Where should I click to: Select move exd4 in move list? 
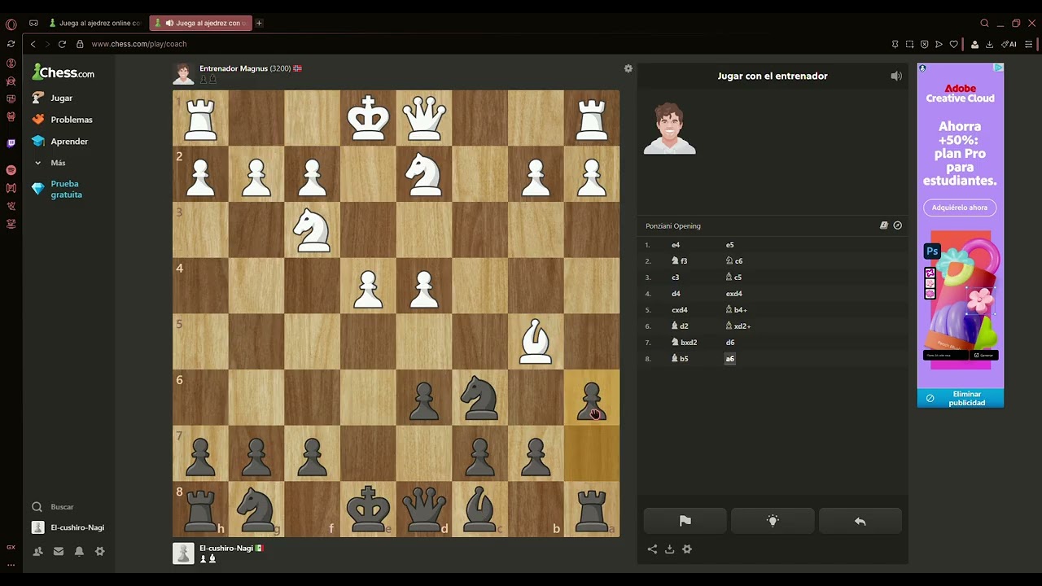click(734, 294)
